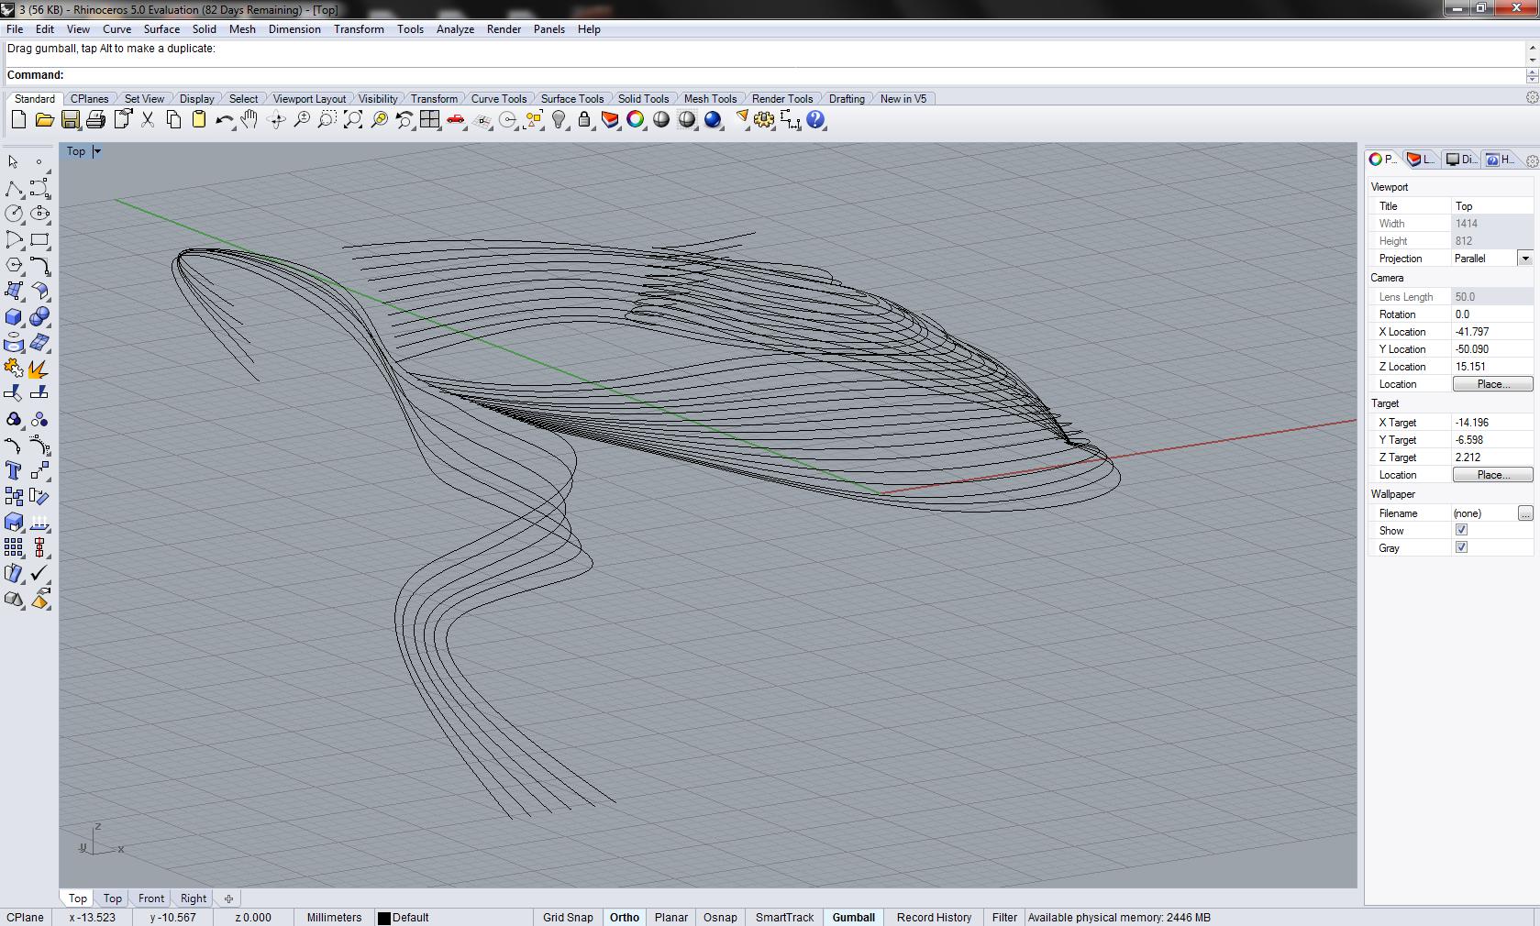Open the Analyze menu
This screenshot has width=1540, height=926.
(x=455, y=29)
